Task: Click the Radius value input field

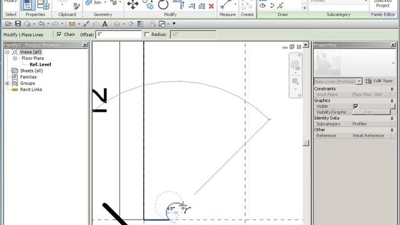Action: [193, 34]
